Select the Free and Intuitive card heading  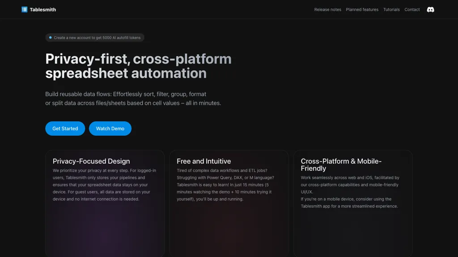point(204,161)
